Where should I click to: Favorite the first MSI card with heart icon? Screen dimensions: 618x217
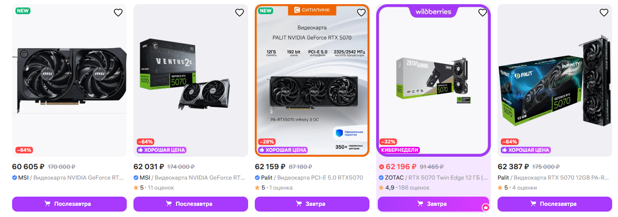click(118, 13)
